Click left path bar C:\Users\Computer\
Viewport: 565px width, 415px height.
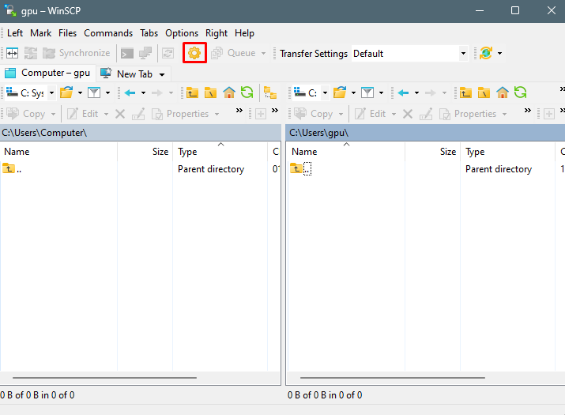(x=141, y=133)
